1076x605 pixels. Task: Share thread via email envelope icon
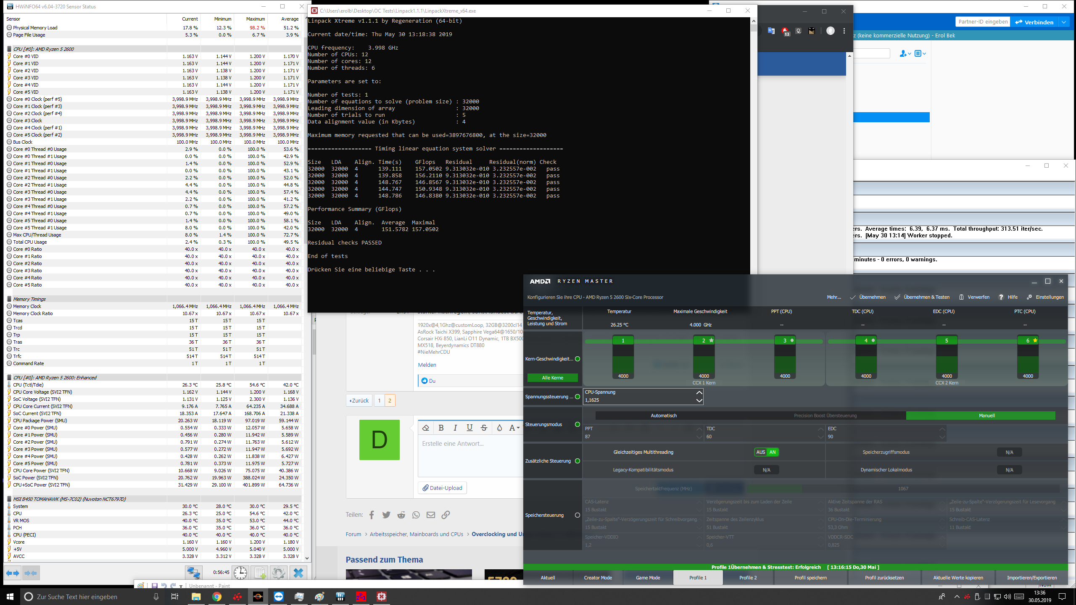click(431, 515)
